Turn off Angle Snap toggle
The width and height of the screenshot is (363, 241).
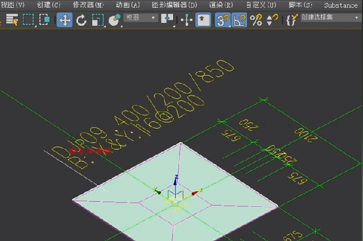click(x=239, y=20)
